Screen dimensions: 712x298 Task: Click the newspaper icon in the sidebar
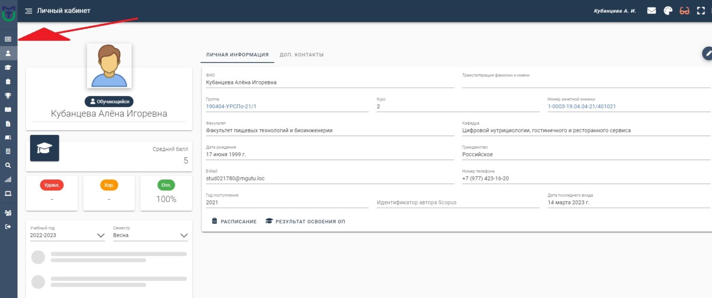pos(8,39)
